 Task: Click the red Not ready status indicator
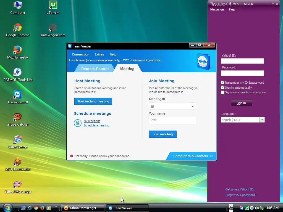(x=72, y=156)
